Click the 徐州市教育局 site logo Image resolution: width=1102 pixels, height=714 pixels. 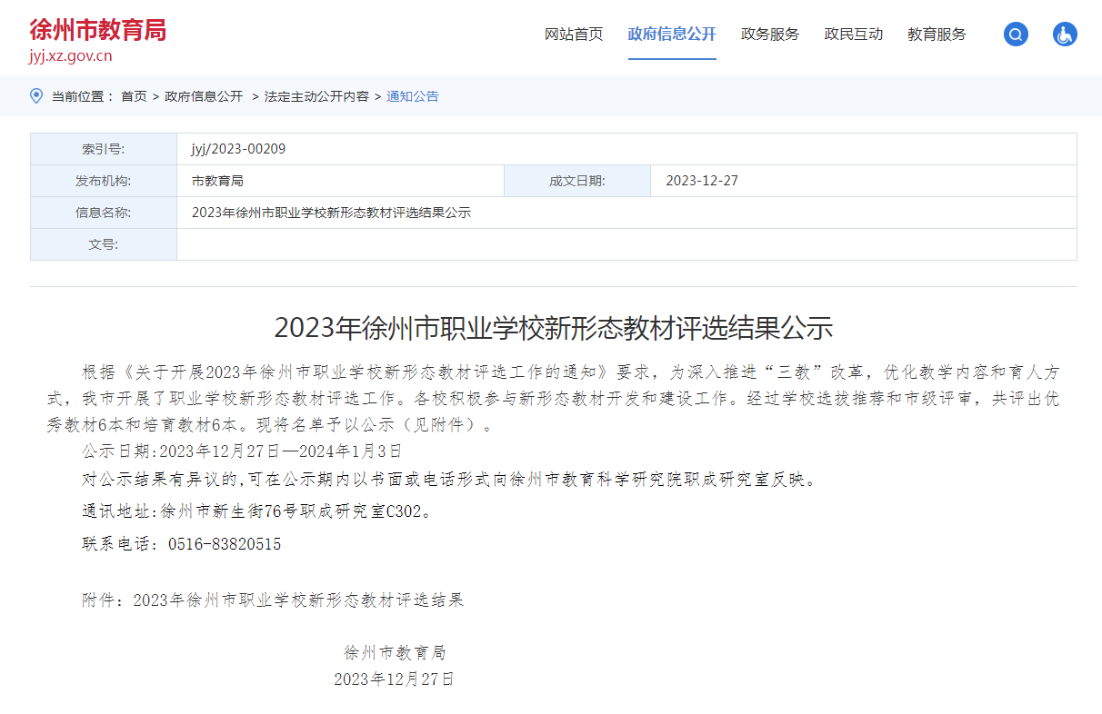(x=98, y=29)
